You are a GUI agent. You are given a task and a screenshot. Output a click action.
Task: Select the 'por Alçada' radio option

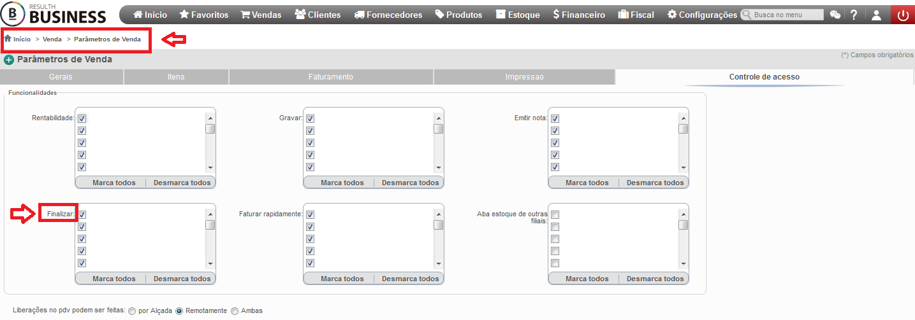pyautogui.click(x=132, y=311)
